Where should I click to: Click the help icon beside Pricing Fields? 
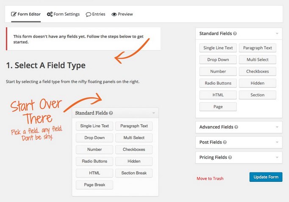(x=230, y=158)
